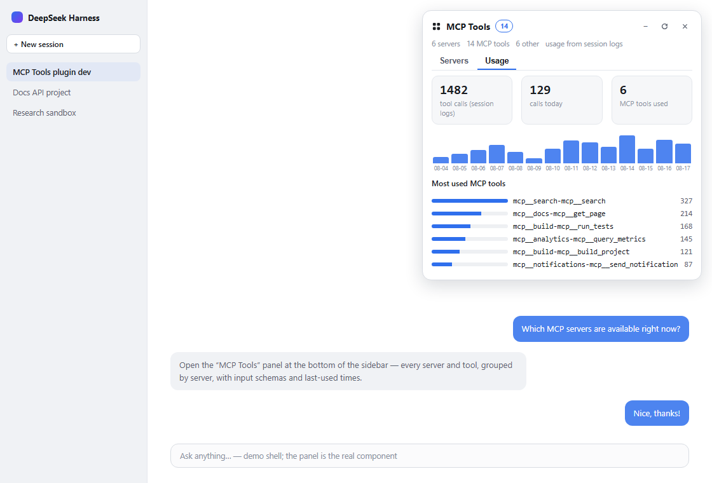
Task: Close the MCP Tools panel
Action: pyautogui.click(x=685, y=27)
